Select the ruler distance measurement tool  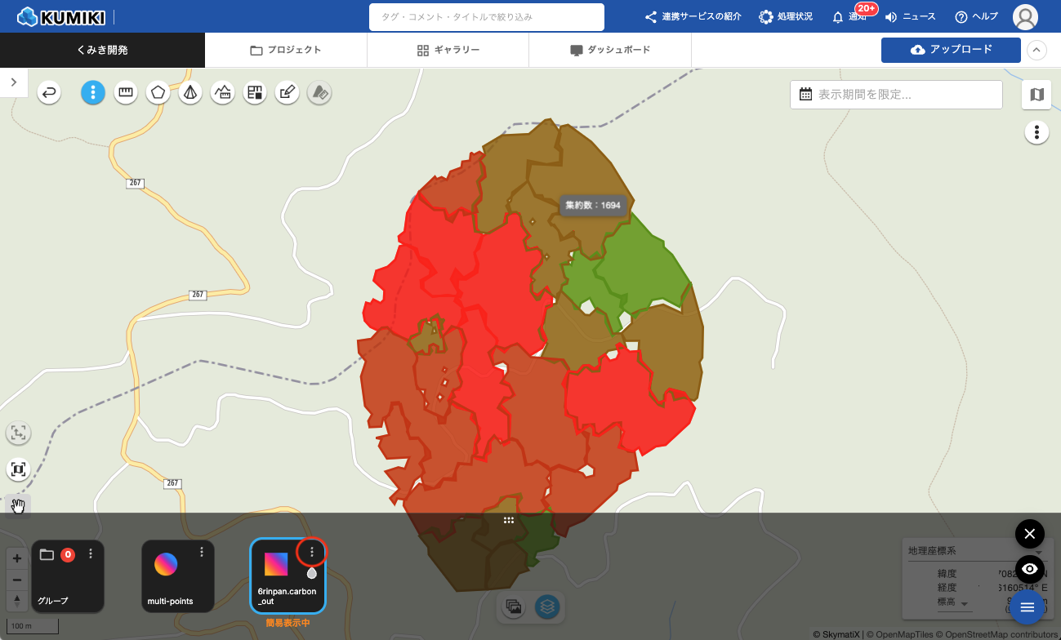click(x=126, y=93)
